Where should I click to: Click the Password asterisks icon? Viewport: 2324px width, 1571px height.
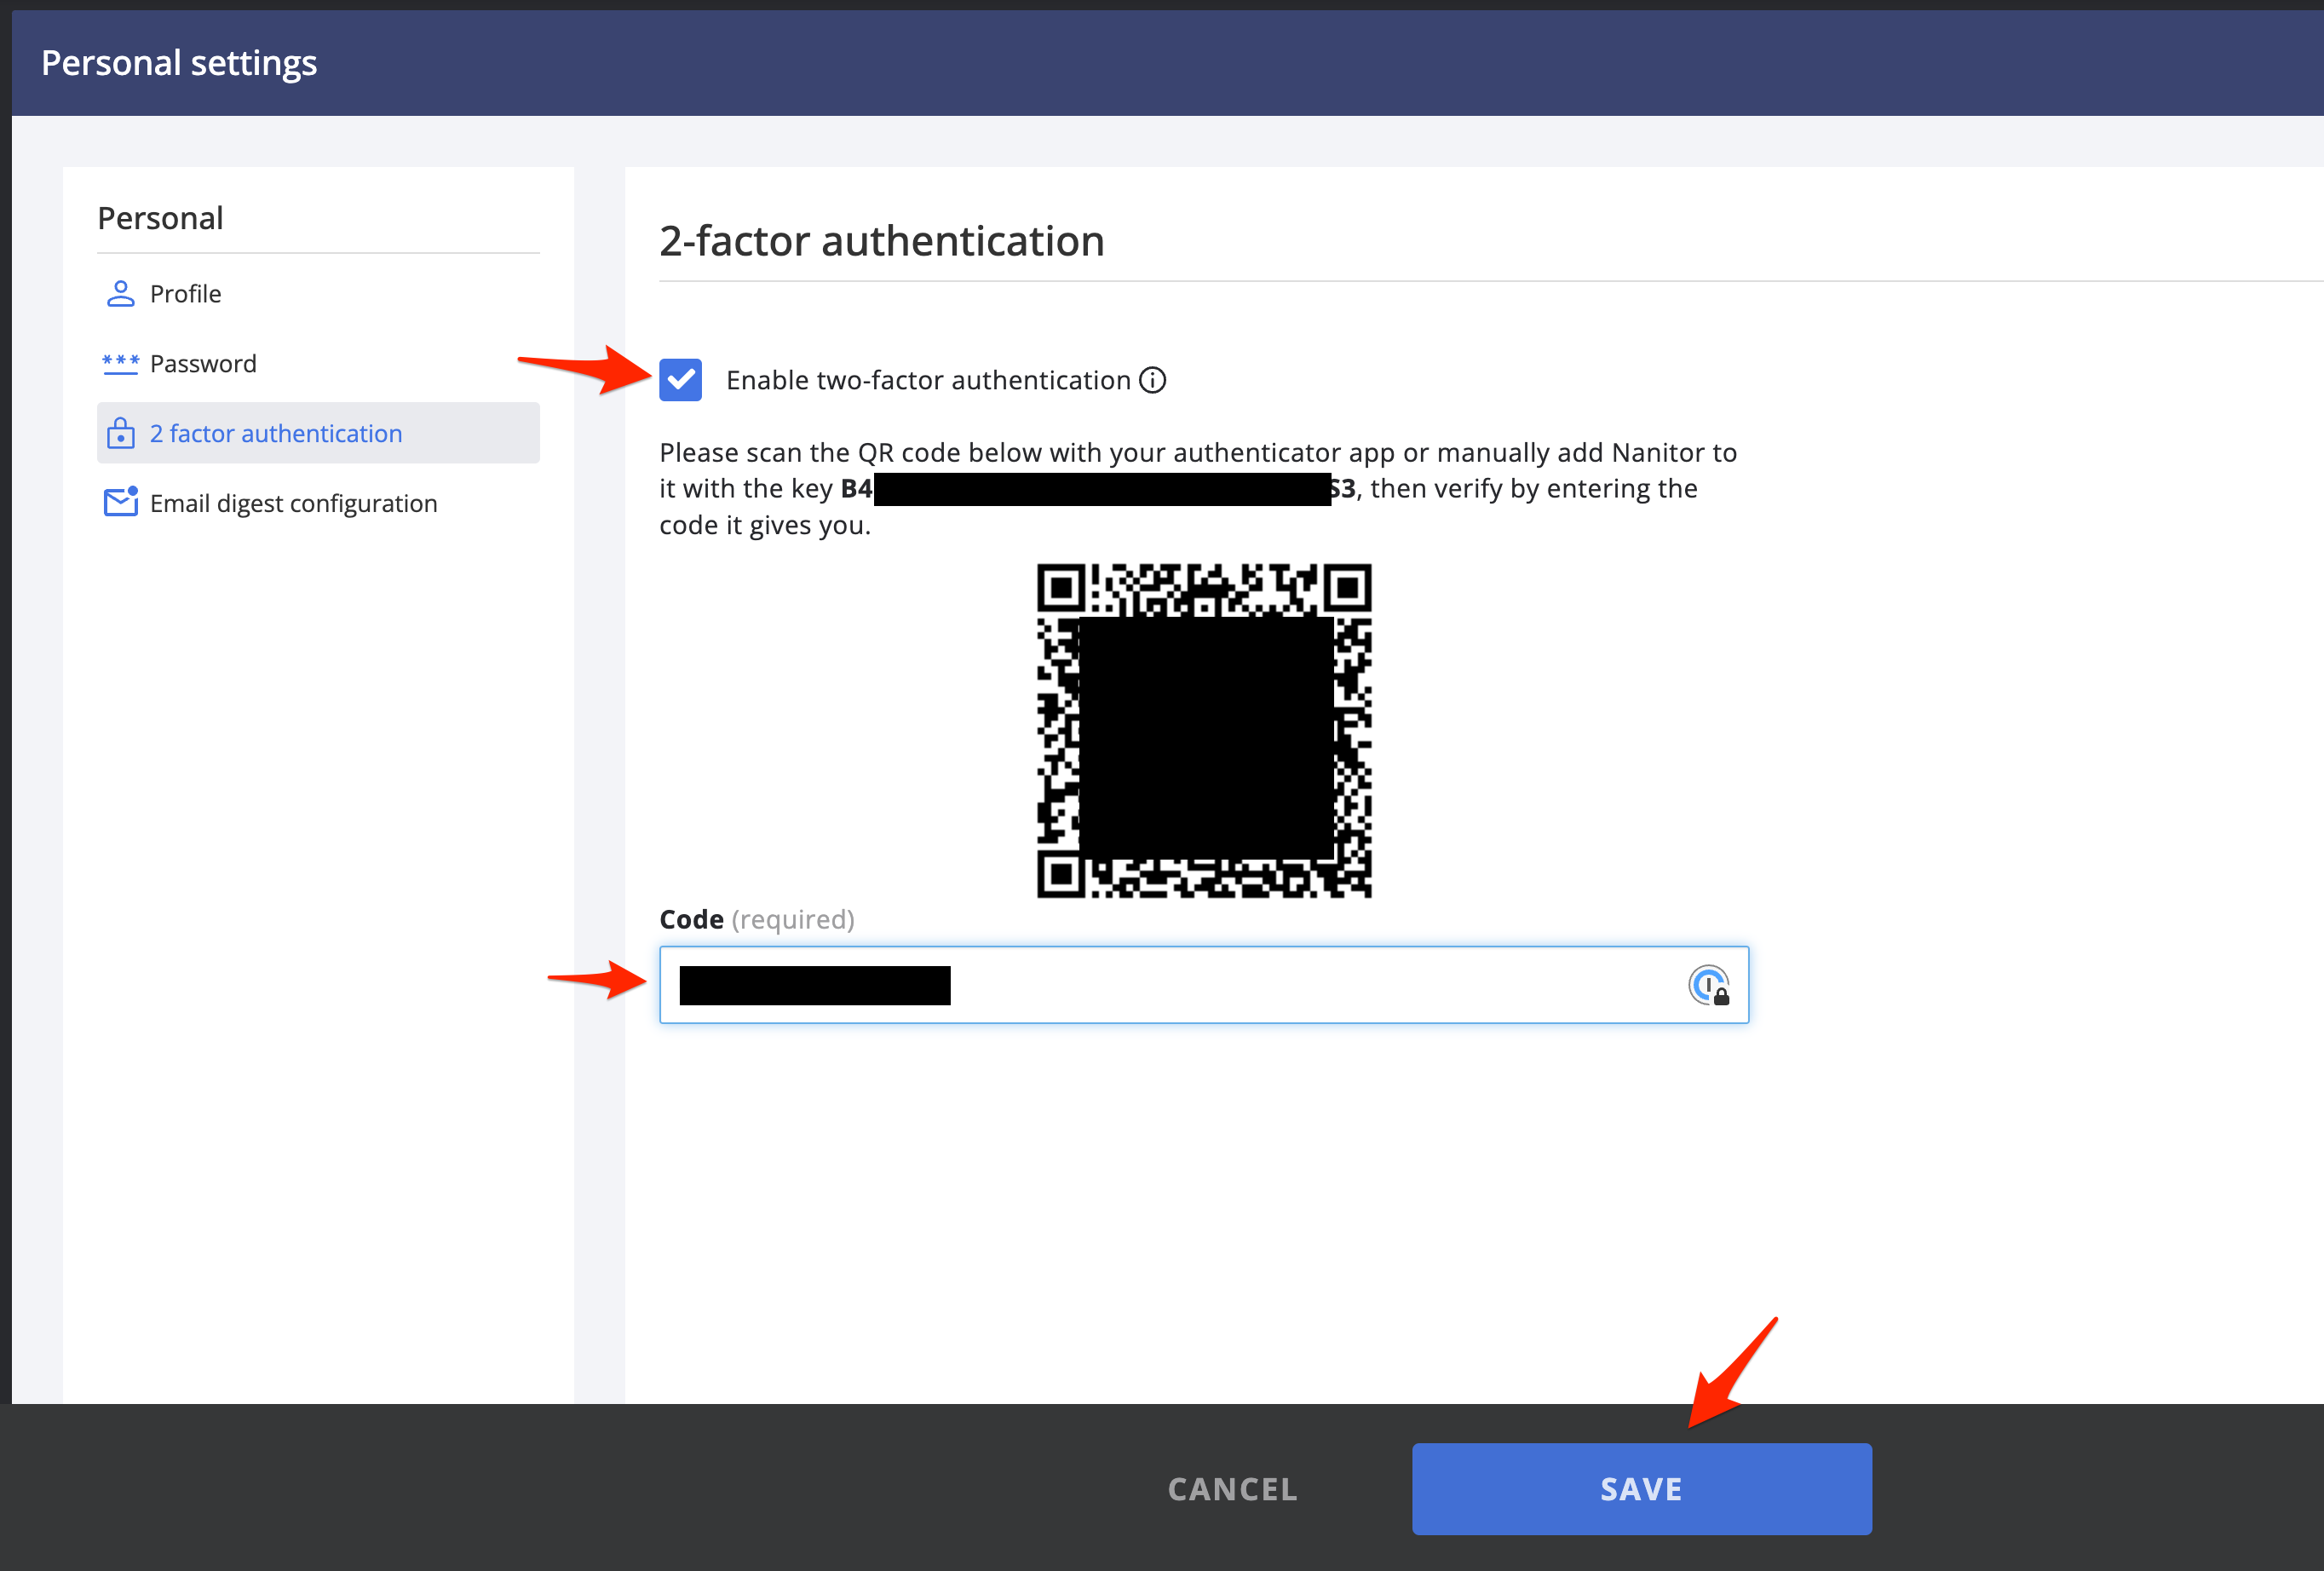(120, 364)
